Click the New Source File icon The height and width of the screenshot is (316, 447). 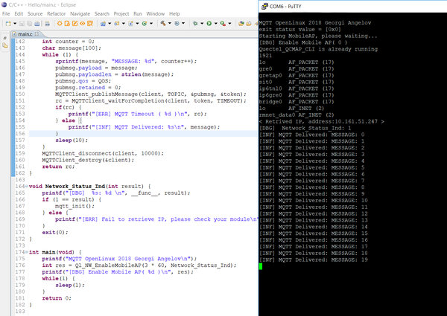[x=131, y=23]
